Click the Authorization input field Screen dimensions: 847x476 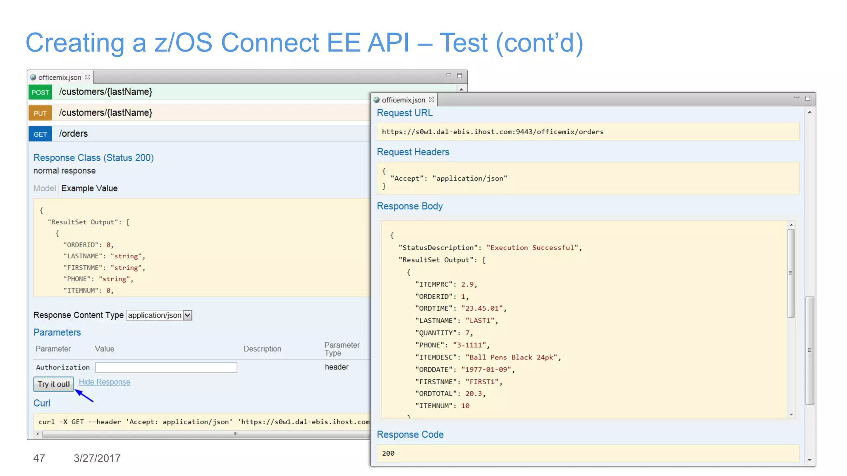(166, 367)
